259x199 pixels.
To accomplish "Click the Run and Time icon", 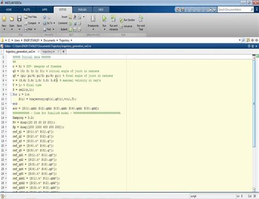I will tap(141, 19).
